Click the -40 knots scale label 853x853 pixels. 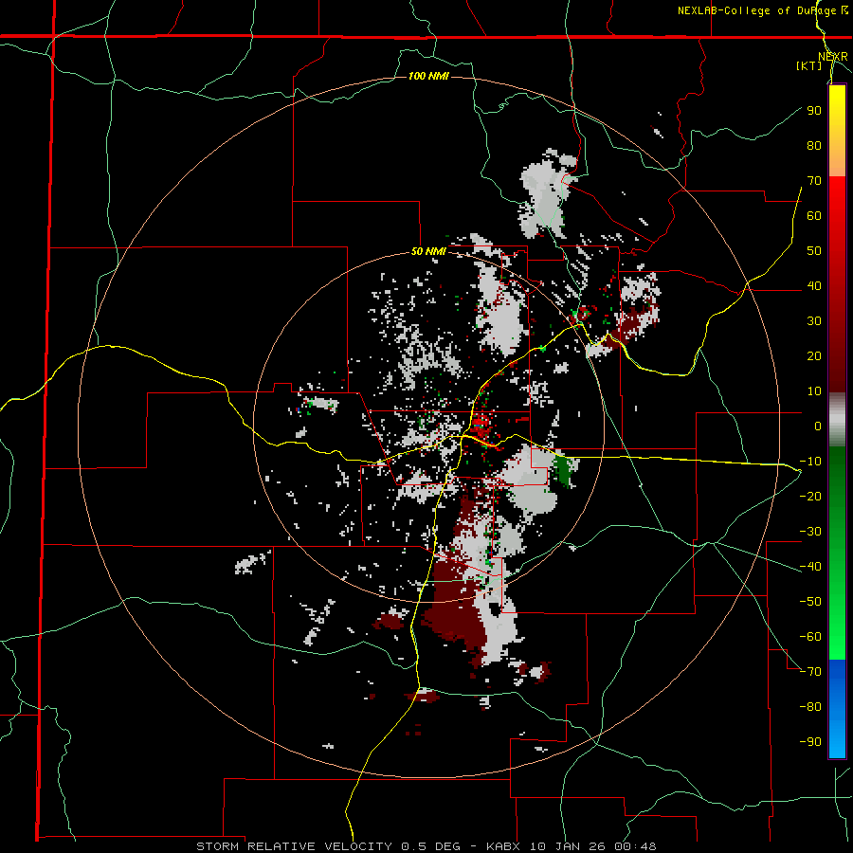pos(810,567)
